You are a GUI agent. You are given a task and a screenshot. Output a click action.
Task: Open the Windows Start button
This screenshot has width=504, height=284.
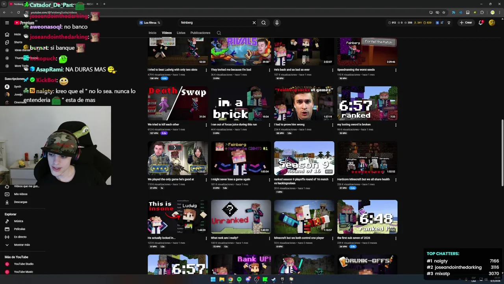(x=213, y=279)
